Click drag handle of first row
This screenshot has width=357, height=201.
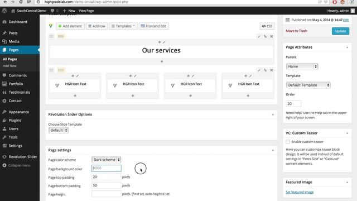[x=51, y=36]
